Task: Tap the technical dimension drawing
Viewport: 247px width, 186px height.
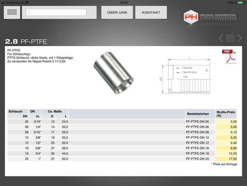Action: tap(185, 76)
